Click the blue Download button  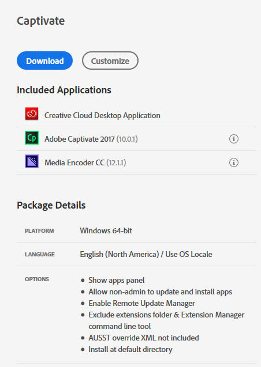pyautogui.click(x=45, y=60)
